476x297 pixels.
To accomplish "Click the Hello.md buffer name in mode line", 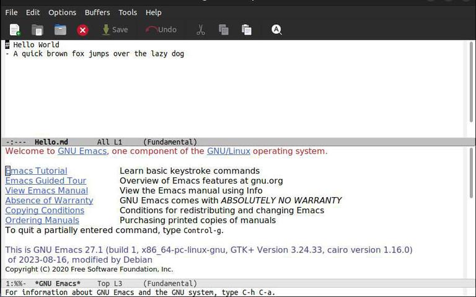I will tap(51, 142).
